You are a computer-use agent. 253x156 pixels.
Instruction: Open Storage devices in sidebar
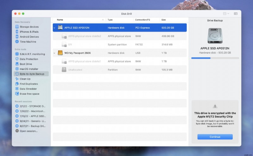coord(29,27)
